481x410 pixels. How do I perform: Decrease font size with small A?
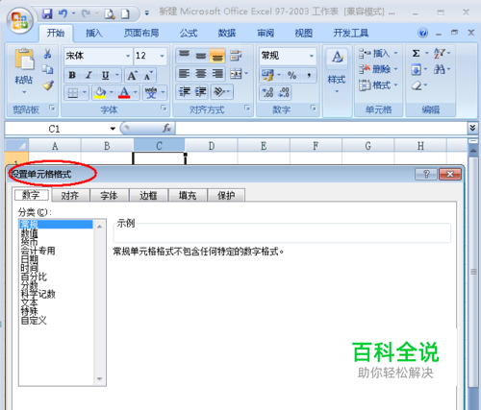(148, 76)
